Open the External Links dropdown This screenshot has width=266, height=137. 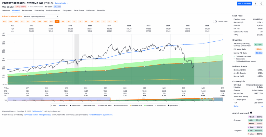pyautogui.click(x=62, y=3)
